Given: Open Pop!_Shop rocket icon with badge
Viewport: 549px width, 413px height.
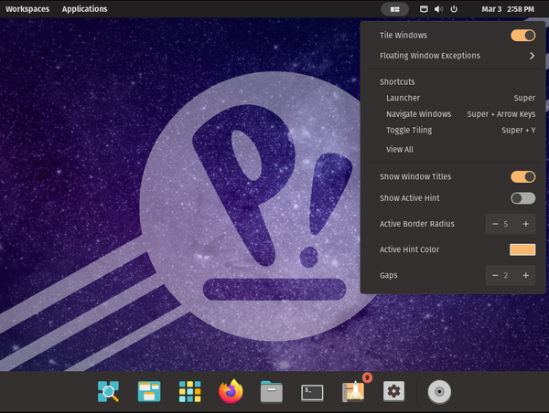Looking at the screenshot, I should (x=353, y=392).
